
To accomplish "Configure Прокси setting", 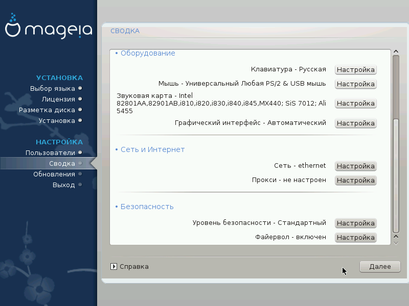I will pyautogui.click(x=355, y=181).
